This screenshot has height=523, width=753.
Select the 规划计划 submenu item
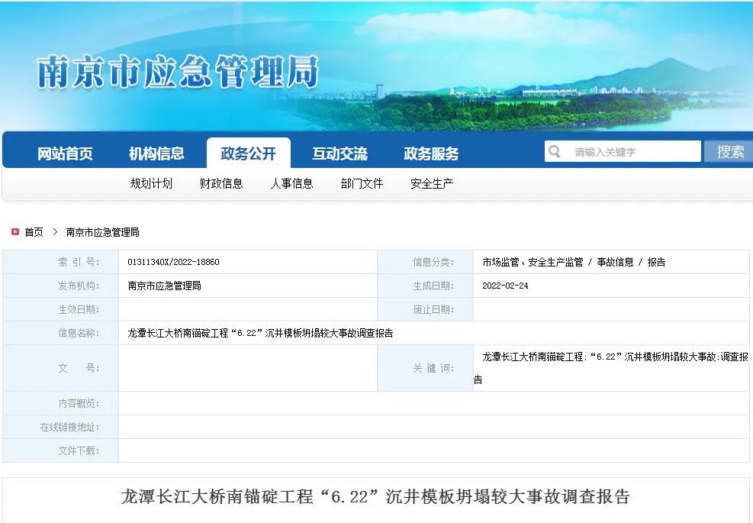click(151, 183)
